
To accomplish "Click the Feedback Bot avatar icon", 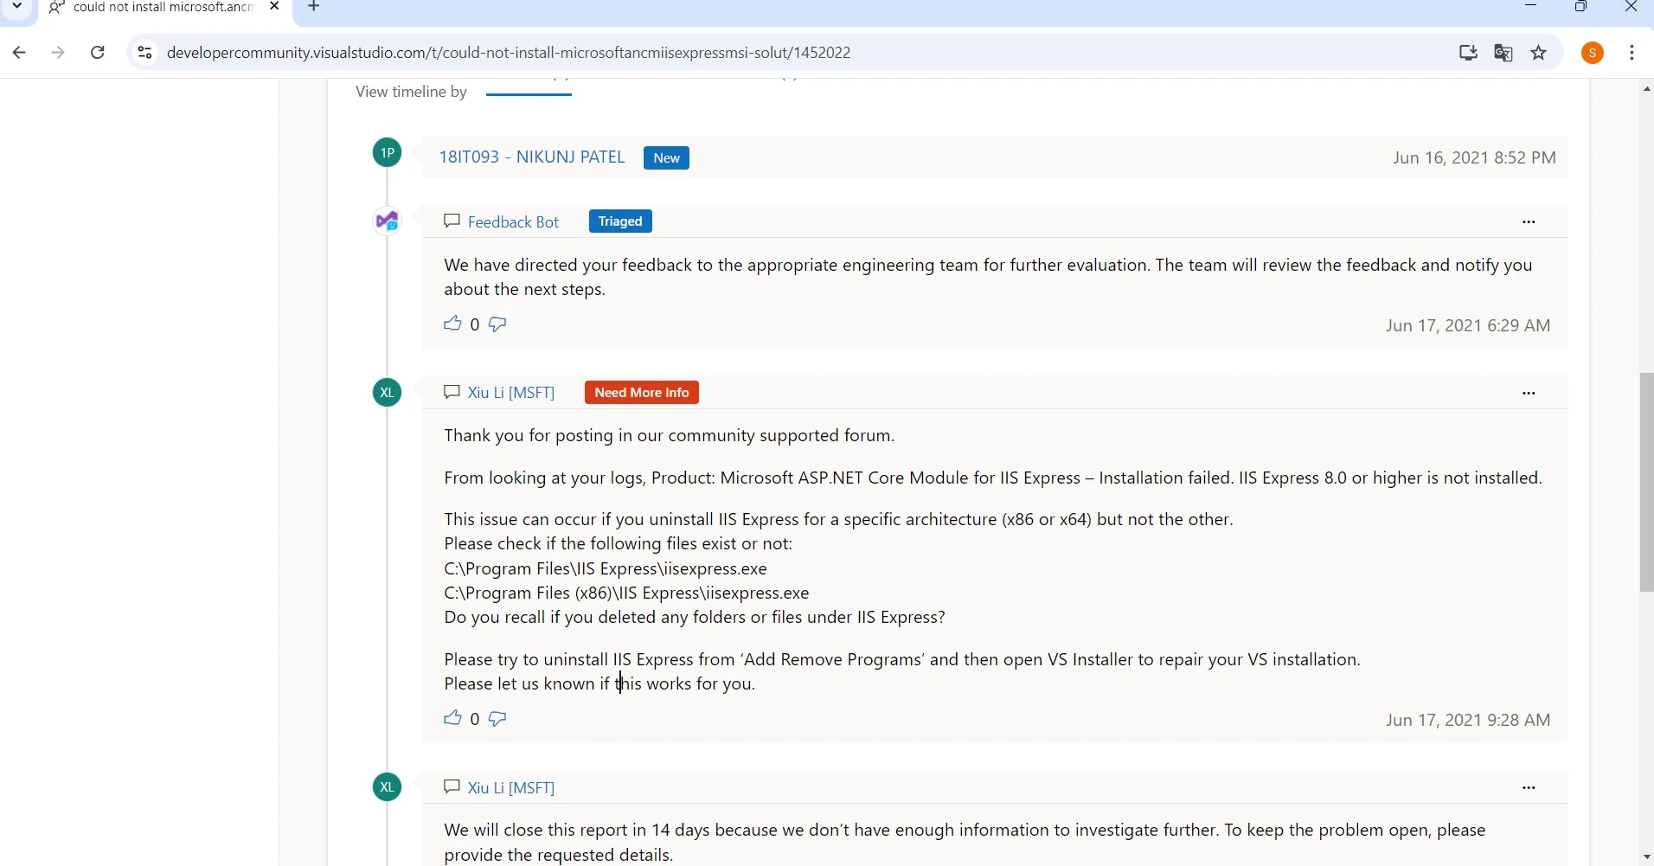I will 388,221.
